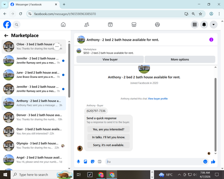Click the conversation list scrollbar
The height and width of the screenshot is (179, 224).
(x=69, y=70)
